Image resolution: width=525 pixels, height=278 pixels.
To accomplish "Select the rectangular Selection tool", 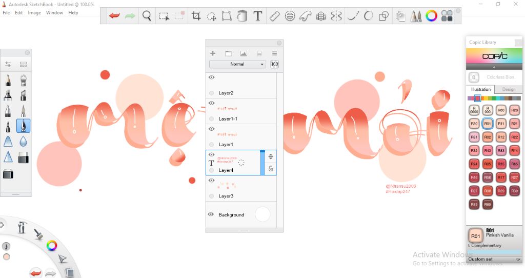I will point(164,16).
